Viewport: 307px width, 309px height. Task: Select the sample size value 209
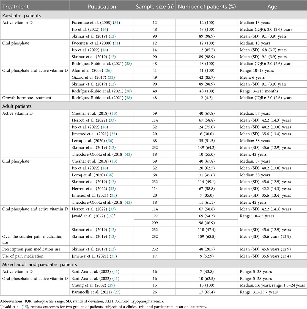pos(155,223)
